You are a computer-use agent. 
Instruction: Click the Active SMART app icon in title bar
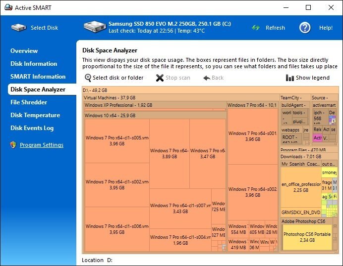point(8,7)
